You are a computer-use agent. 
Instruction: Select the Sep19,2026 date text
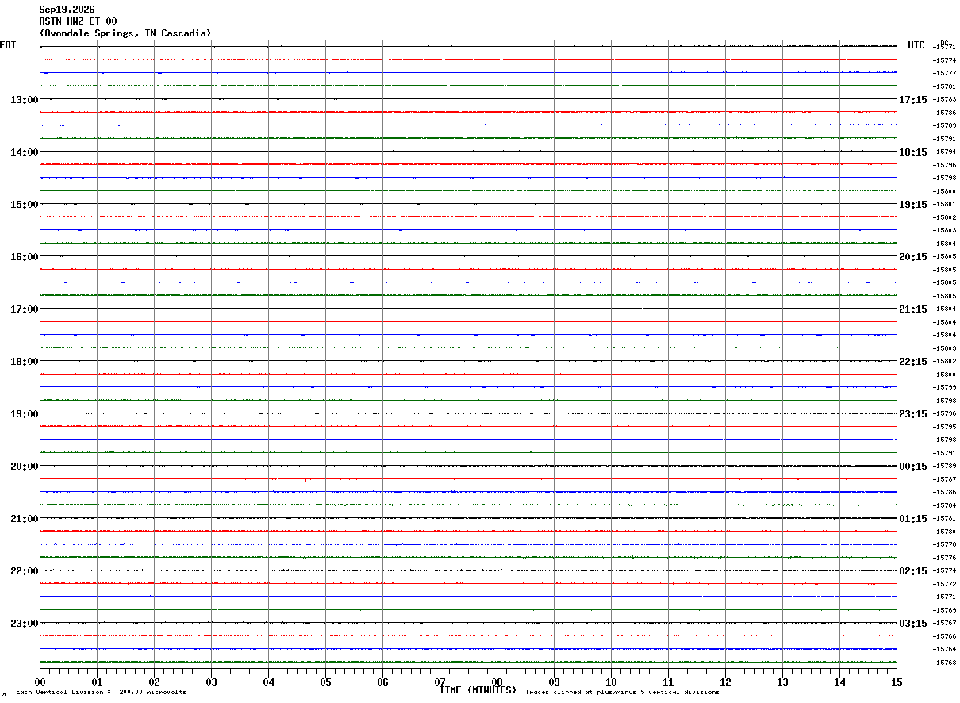pyautogui.click(x=67, y=10)
